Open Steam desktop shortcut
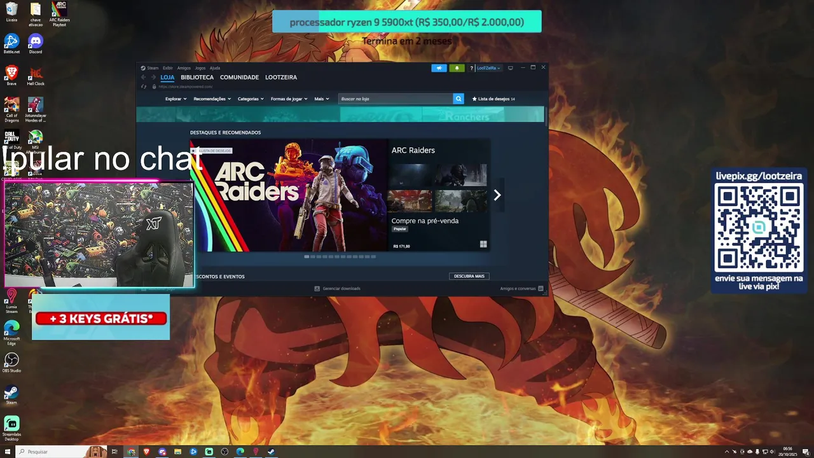The width and height of the screenshot is (814, 458). pos(11,395)
